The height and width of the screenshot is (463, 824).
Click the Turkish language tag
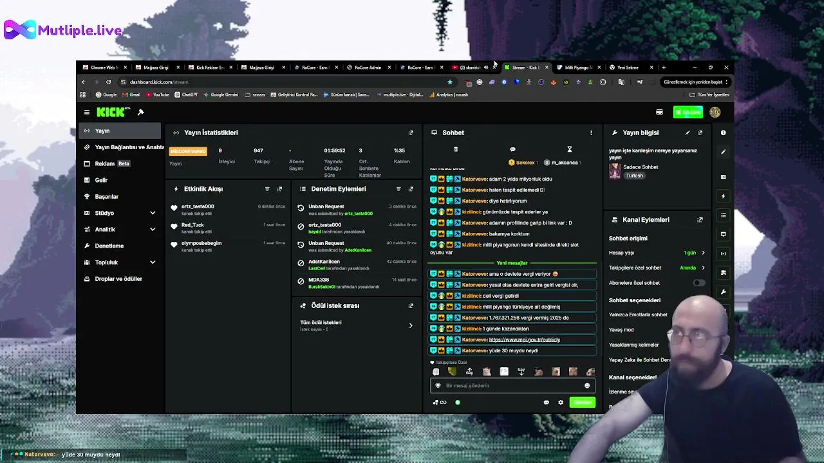point(634,176)
